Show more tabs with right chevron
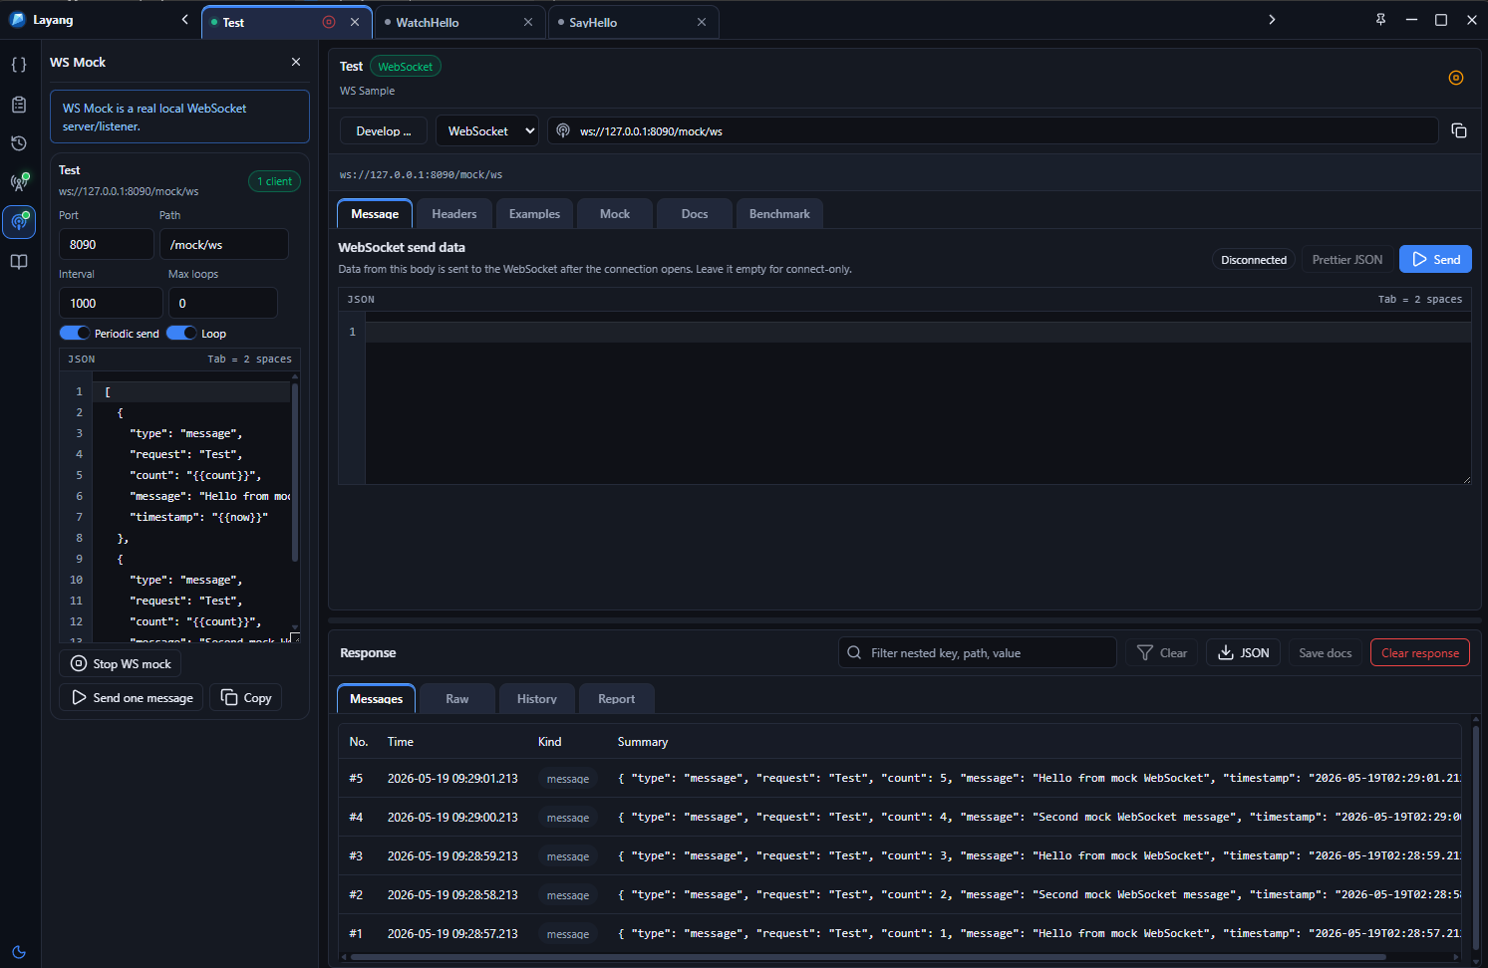 click(x=1272, y=20)
